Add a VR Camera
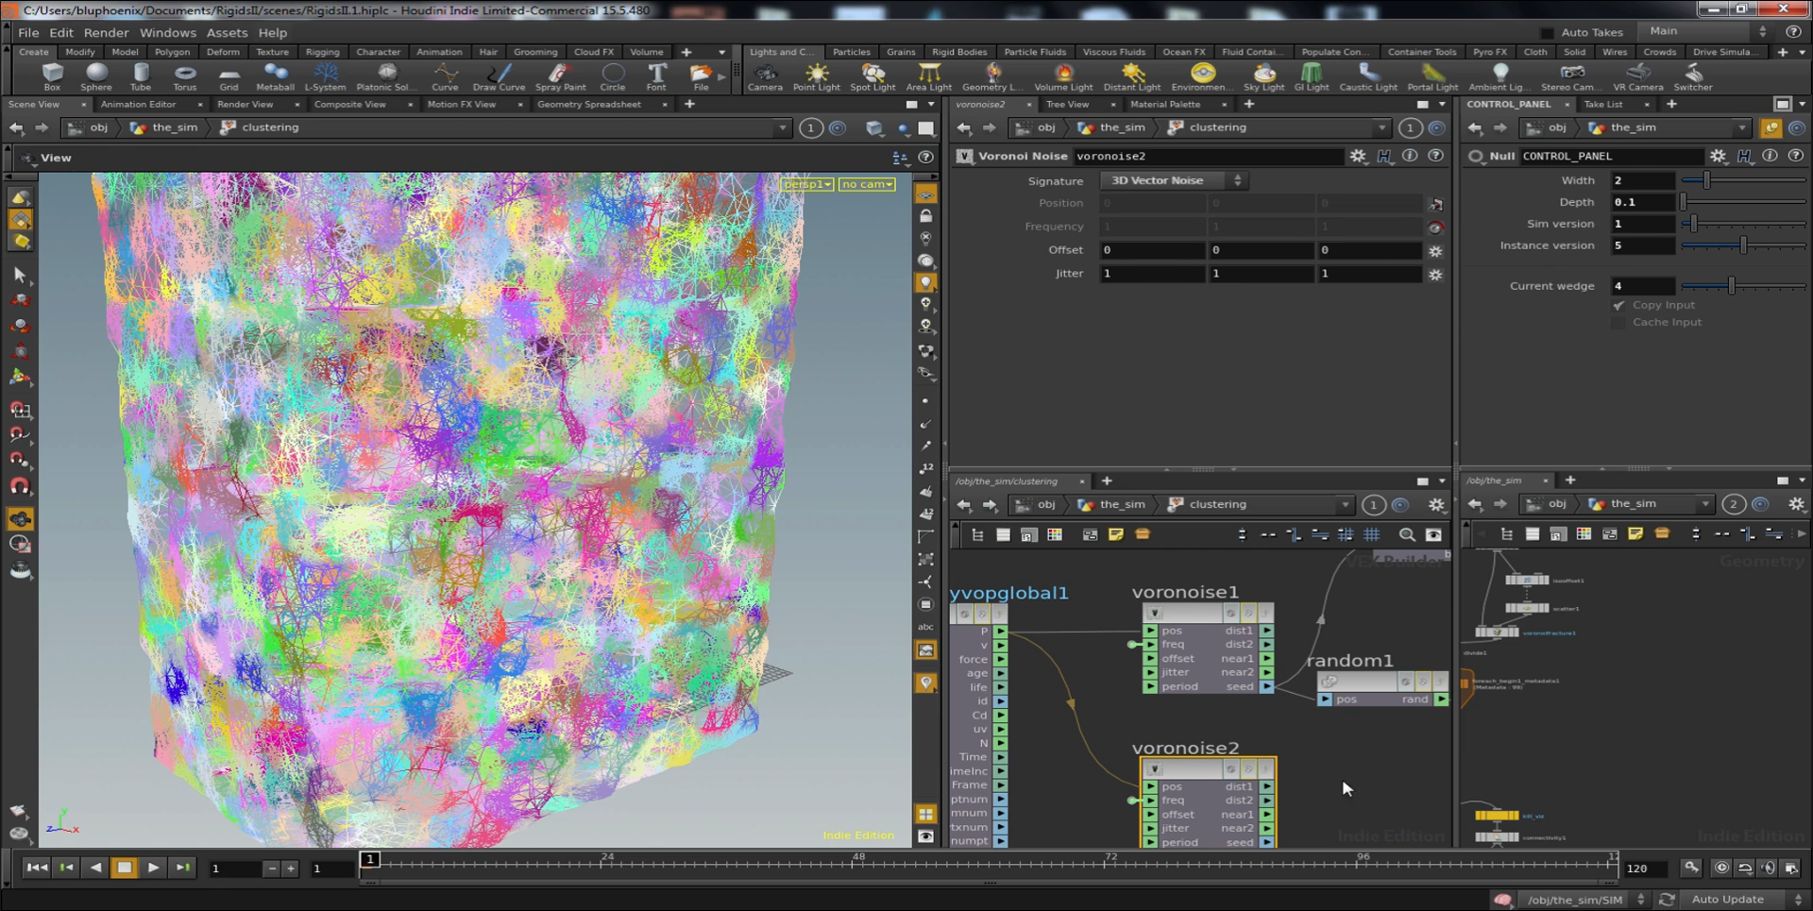Viewport: 1813px width, 911px height. [x=1638, y=77]
